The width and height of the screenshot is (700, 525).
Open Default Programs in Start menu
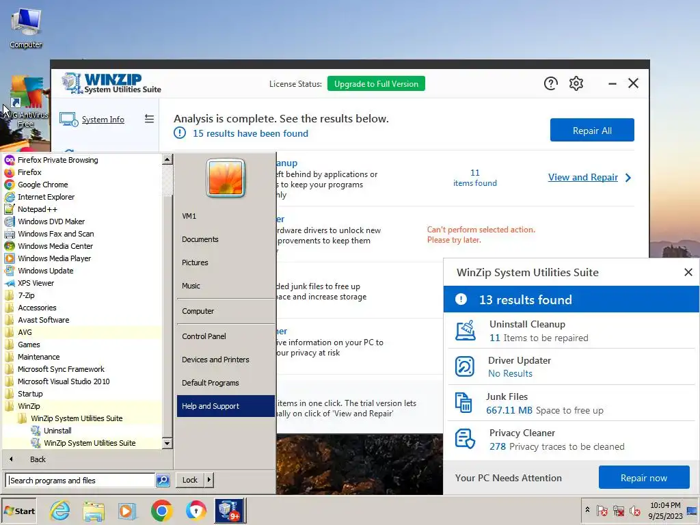(211, 383)
